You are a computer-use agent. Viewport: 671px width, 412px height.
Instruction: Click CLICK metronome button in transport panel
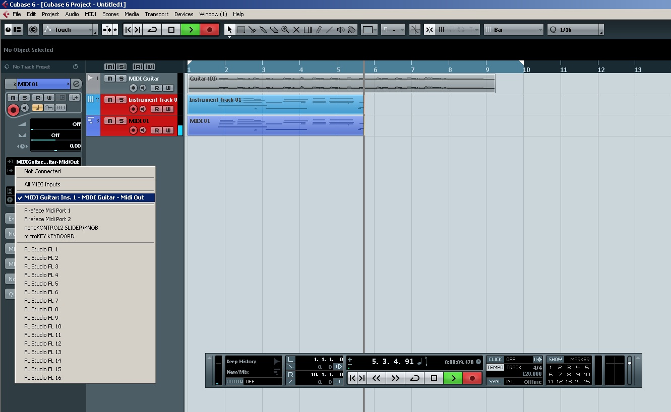(x=495, y=360)
